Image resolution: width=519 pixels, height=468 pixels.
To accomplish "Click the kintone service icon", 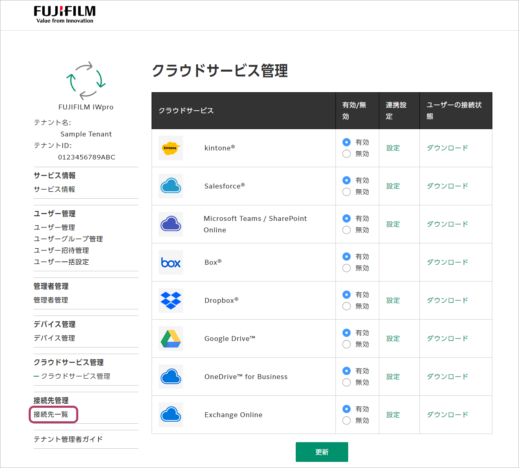I will 171,148.
